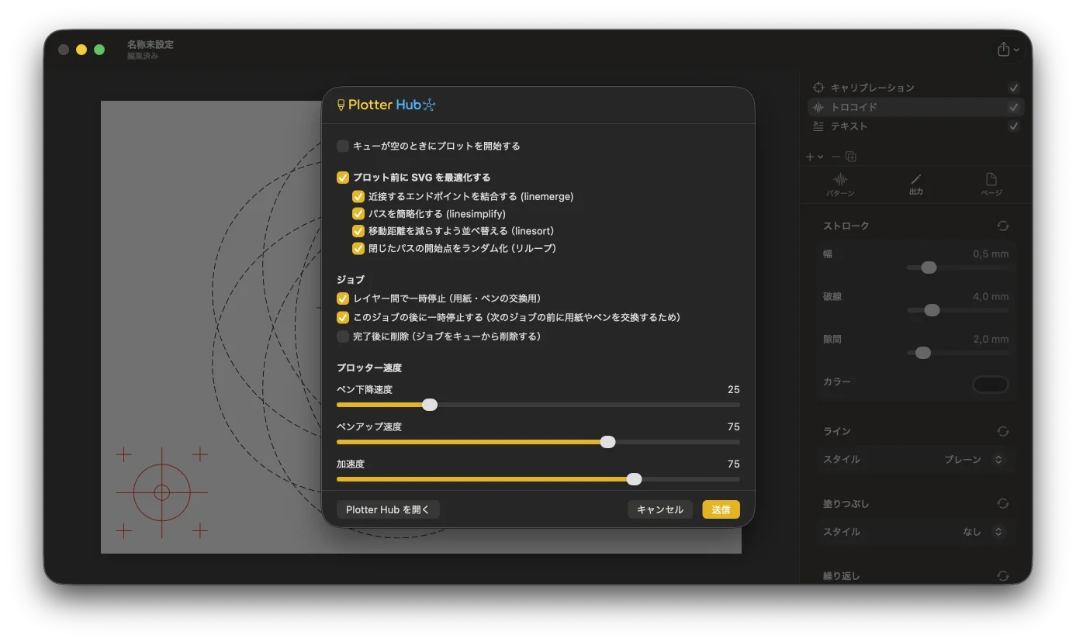
Task: Open the dropdown arrow beside the share icon
Action: [x=1016, y=50]
